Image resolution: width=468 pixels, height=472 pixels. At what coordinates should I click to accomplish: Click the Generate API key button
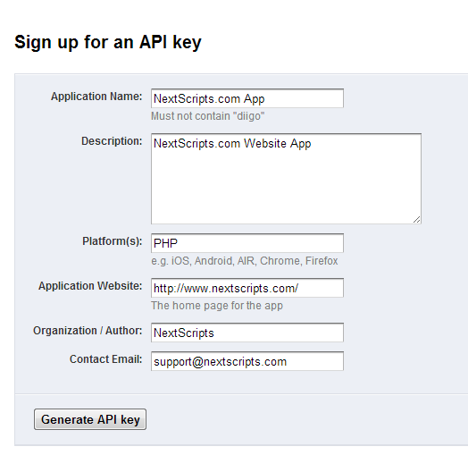[x=90, y=419]
